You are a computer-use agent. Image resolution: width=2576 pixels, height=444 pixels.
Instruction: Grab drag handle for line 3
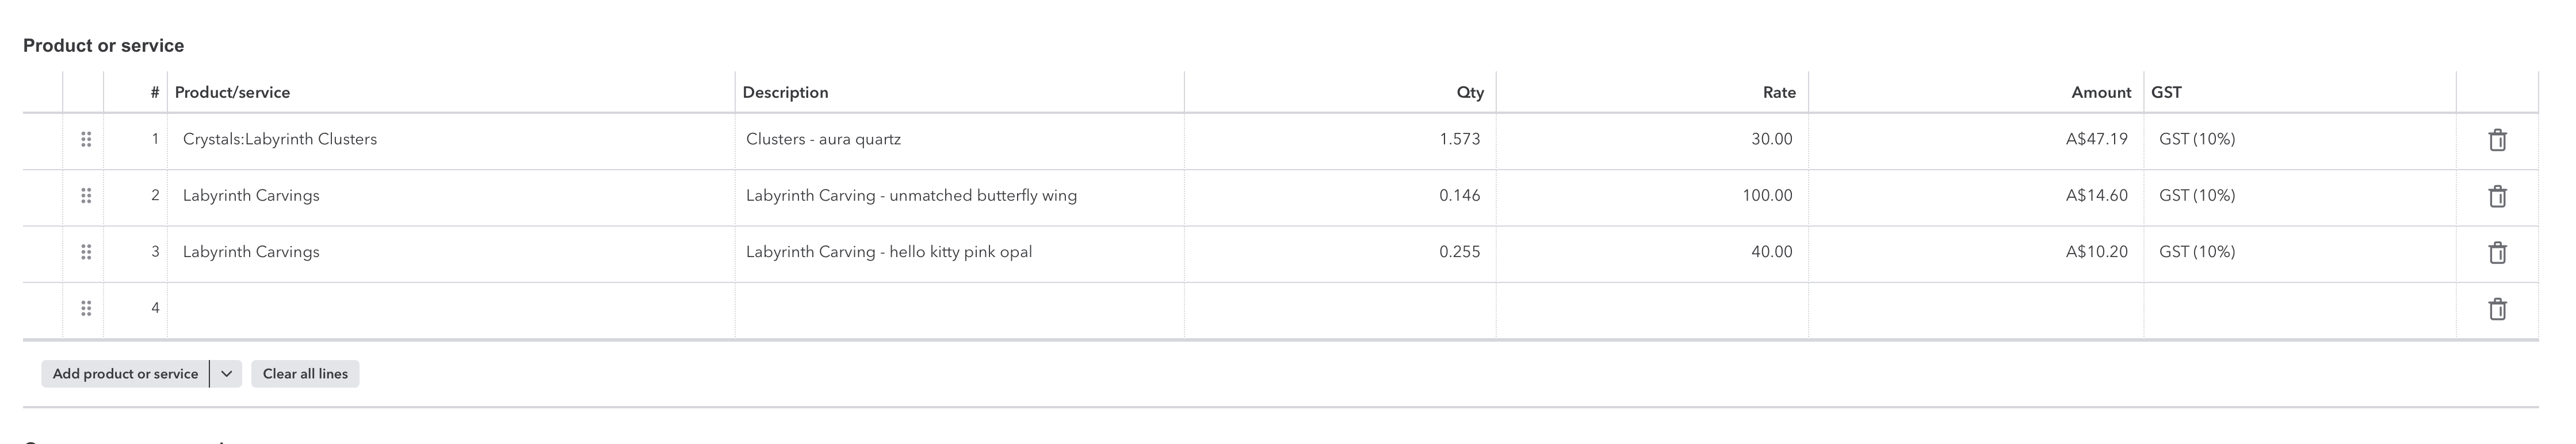point(86,252)
